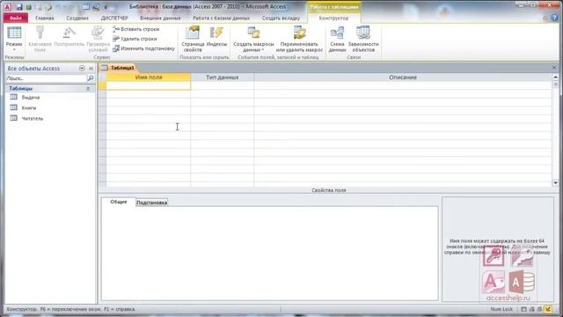Open the Индексы indexes button

216,37
